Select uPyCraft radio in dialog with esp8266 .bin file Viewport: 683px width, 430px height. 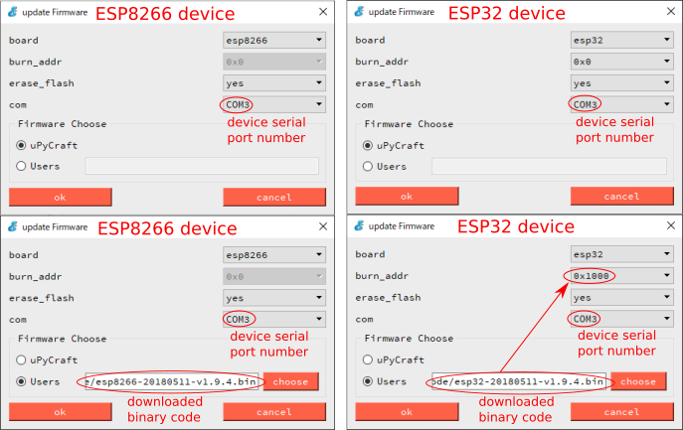coord(21,359)
